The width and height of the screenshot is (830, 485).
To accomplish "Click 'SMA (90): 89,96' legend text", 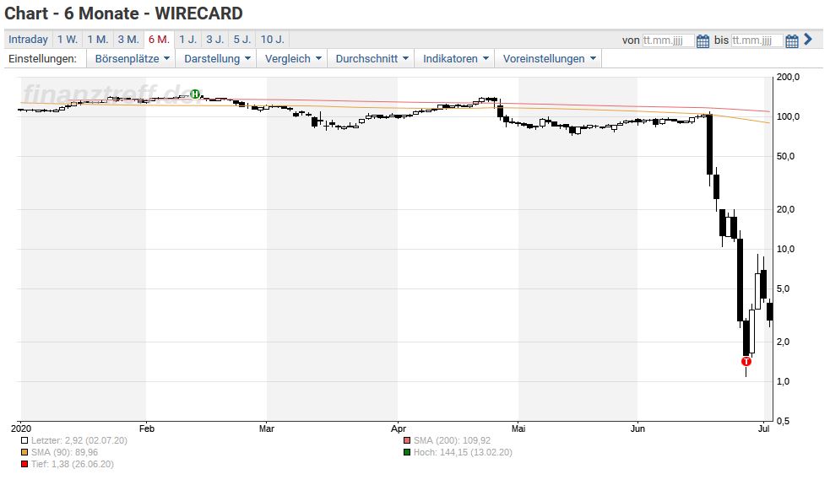I will coord(64,452).
